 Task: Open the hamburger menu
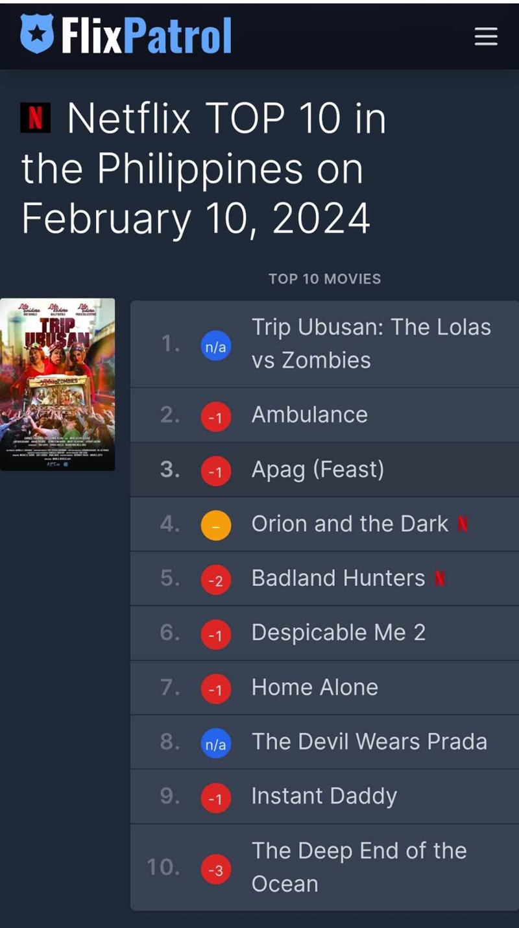tap(486, 36)
